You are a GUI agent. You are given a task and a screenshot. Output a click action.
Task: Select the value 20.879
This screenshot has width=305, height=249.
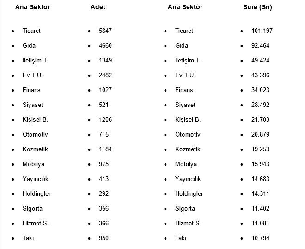(x=261, y=134)
